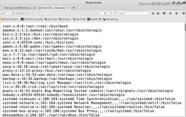Click the vertical scrollbar down arrow
Viewport: 186px width, 117px height.
pos(184,115)
